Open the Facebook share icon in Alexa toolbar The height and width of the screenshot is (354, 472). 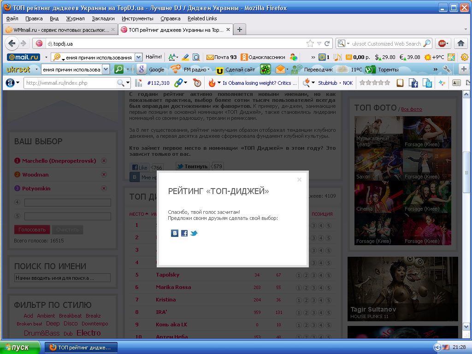(x=413, y=83)
